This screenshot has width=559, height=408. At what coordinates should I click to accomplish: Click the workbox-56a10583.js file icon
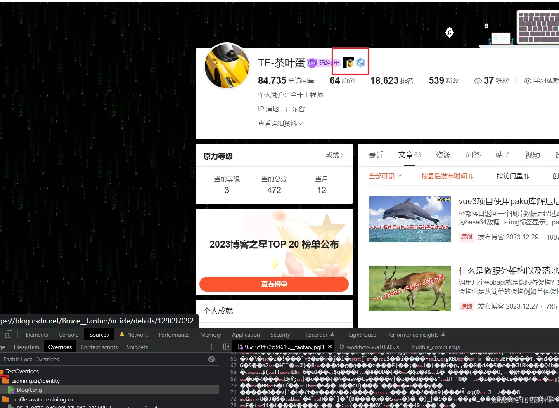point(342,347)
